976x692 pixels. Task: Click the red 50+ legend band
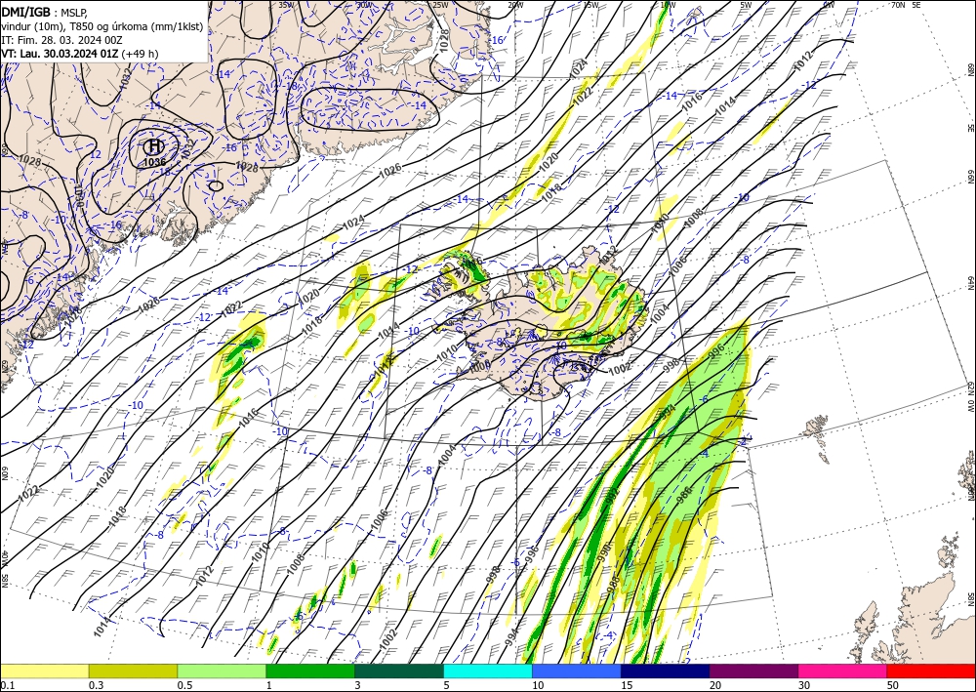[931, 671]
